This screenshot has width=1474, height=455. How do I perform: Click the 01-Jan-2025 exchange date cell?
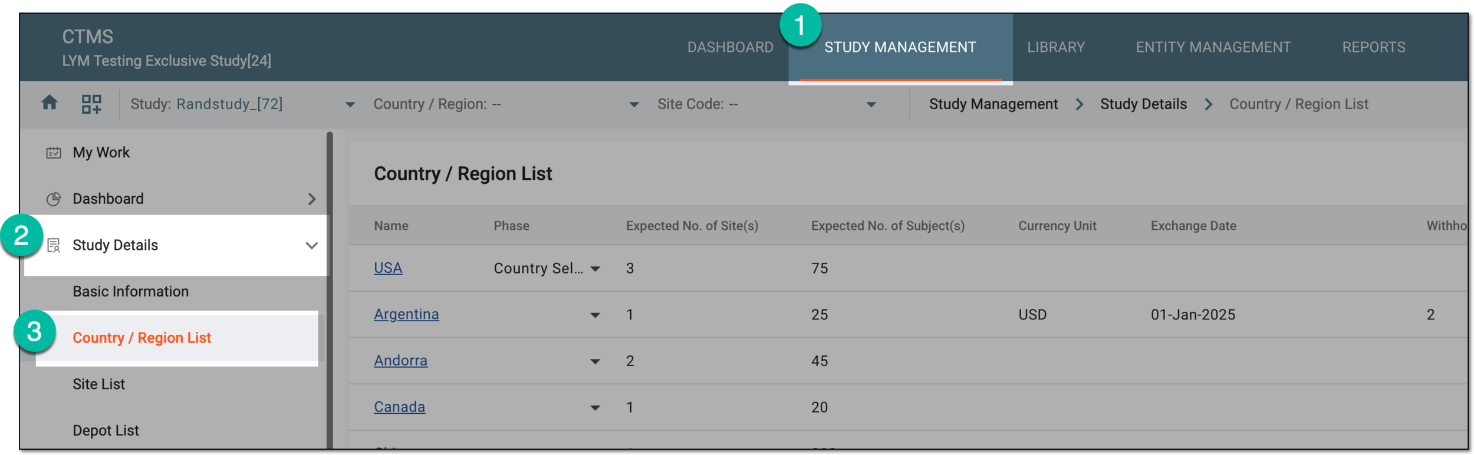(x=1193, y=315)
